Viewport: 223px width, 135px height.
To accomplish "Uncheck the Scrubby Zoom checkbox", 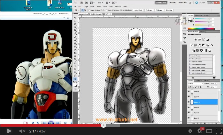I will coord(121,10).
